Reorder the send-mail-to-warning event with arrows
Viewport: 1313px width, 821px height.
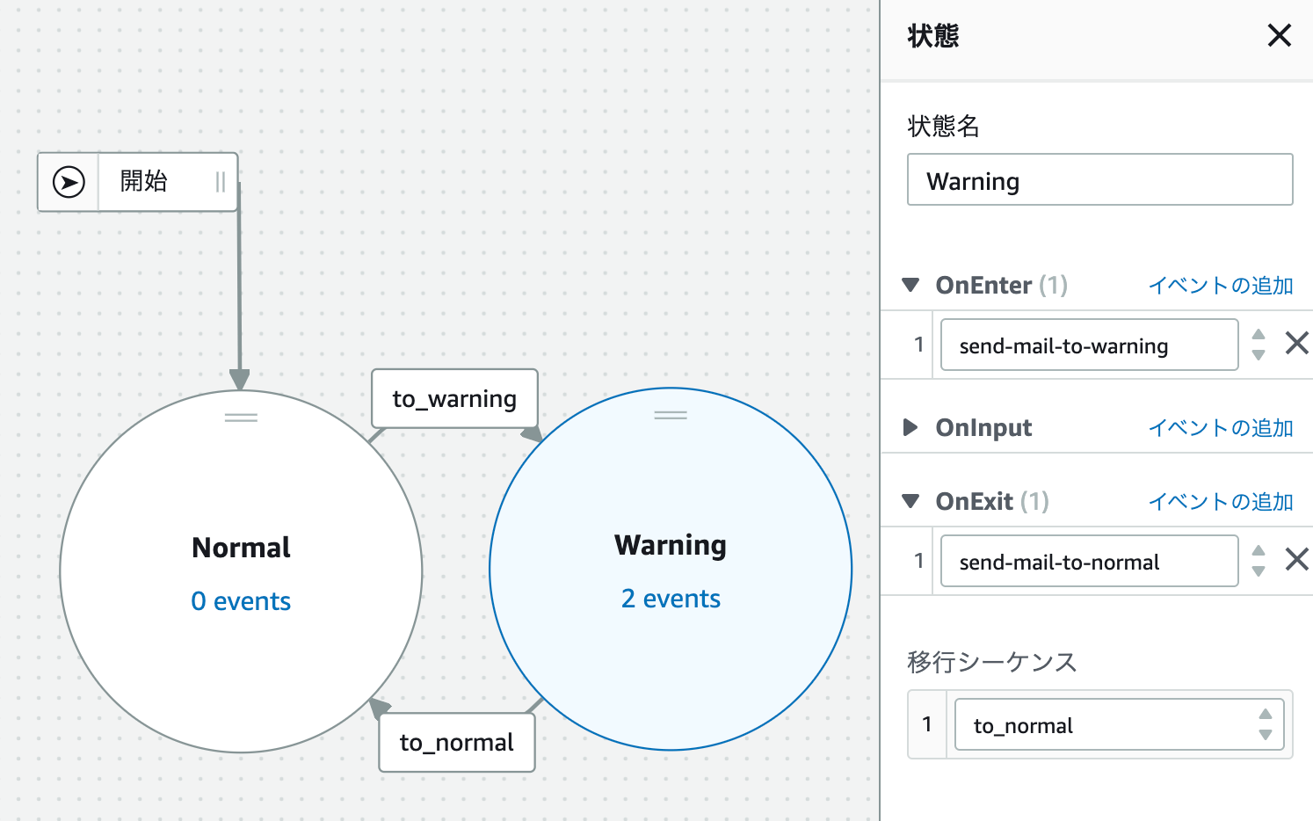point(1258,344)
